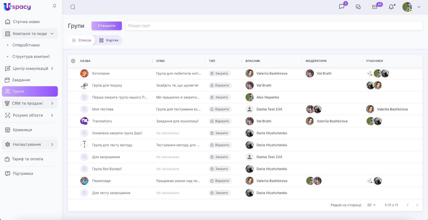This screenshot has width=428, height=220.
Task: Open the Група для пошуку group icon
Action: 84,85
